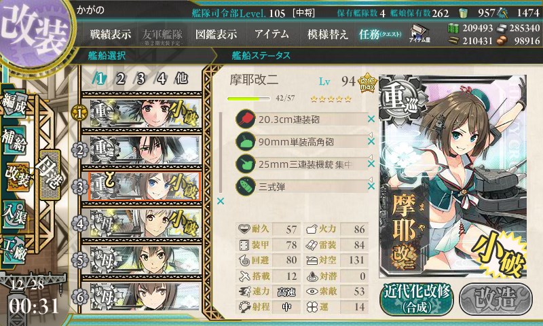Click the 改造 remodel button
Screen dimensions: 543x326
[495, 299]
